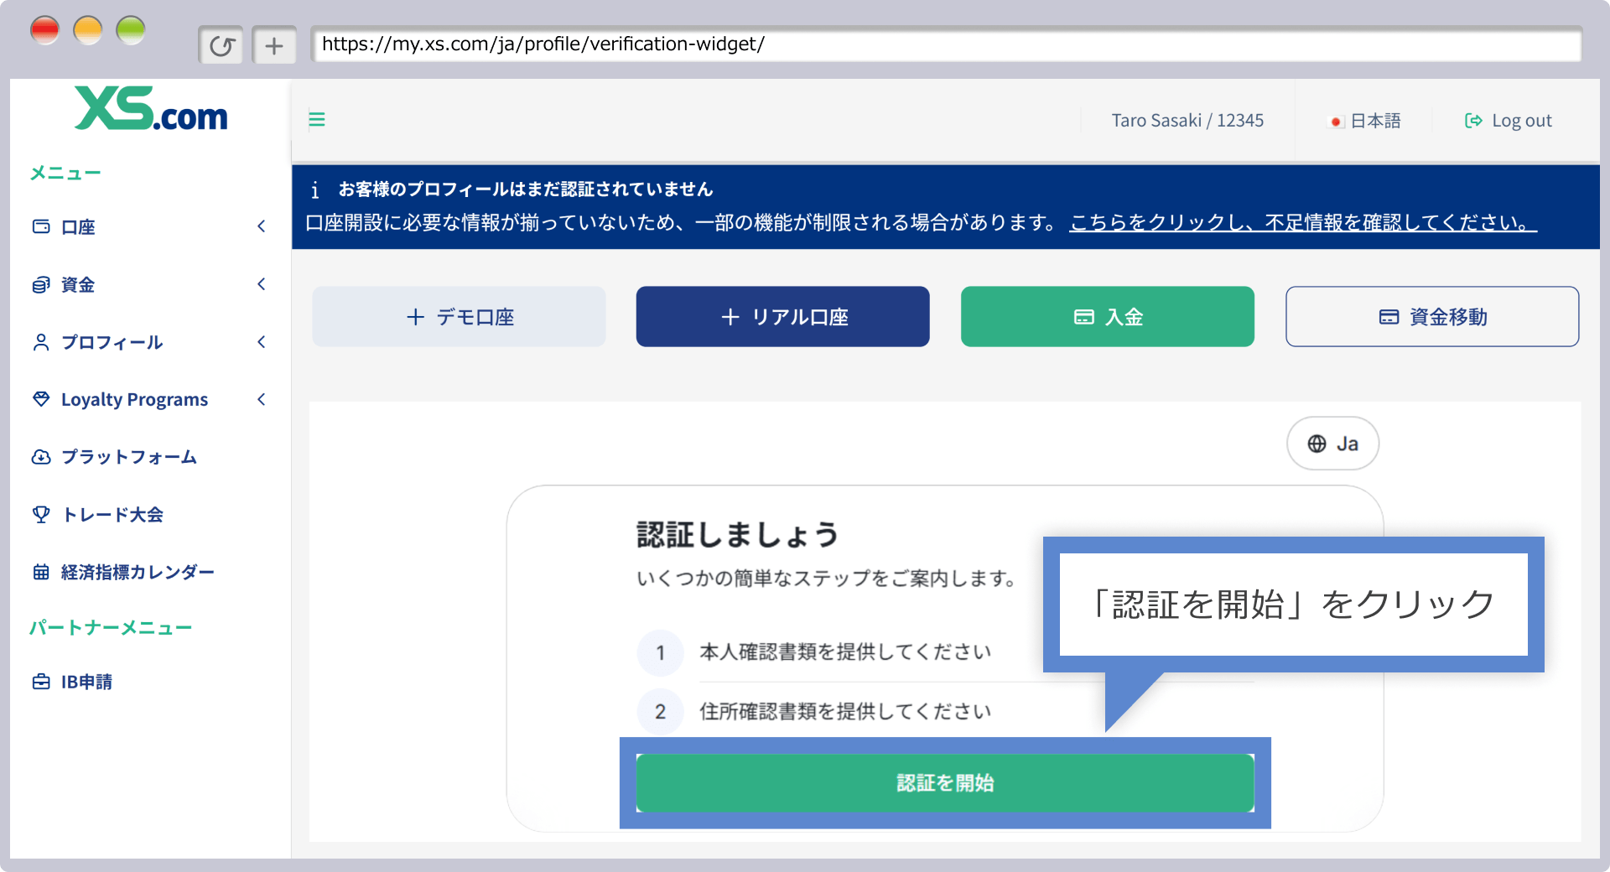1610x872 pixels.
Task: Click step 1 本人確認書類を提供してください
Action: tap(845, 651)
